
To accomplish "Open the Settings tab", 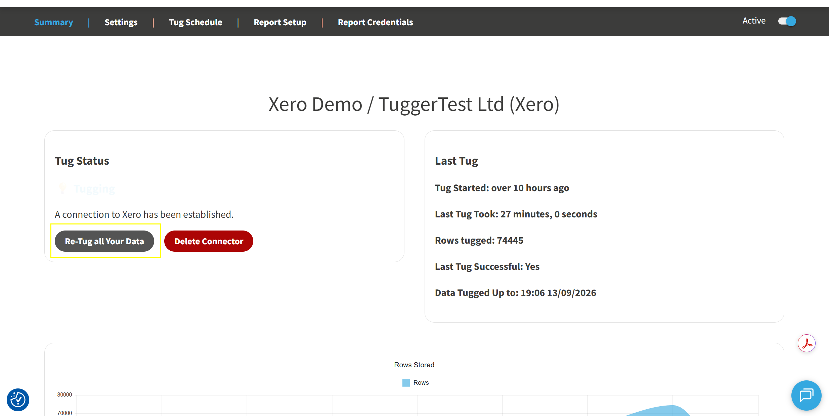I will pyautogui.click(x=121, y=22).
